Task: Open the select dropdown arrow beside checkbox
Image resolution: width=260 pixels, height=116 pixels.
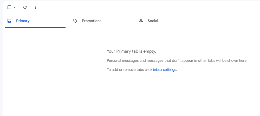Action: [15, 7]
